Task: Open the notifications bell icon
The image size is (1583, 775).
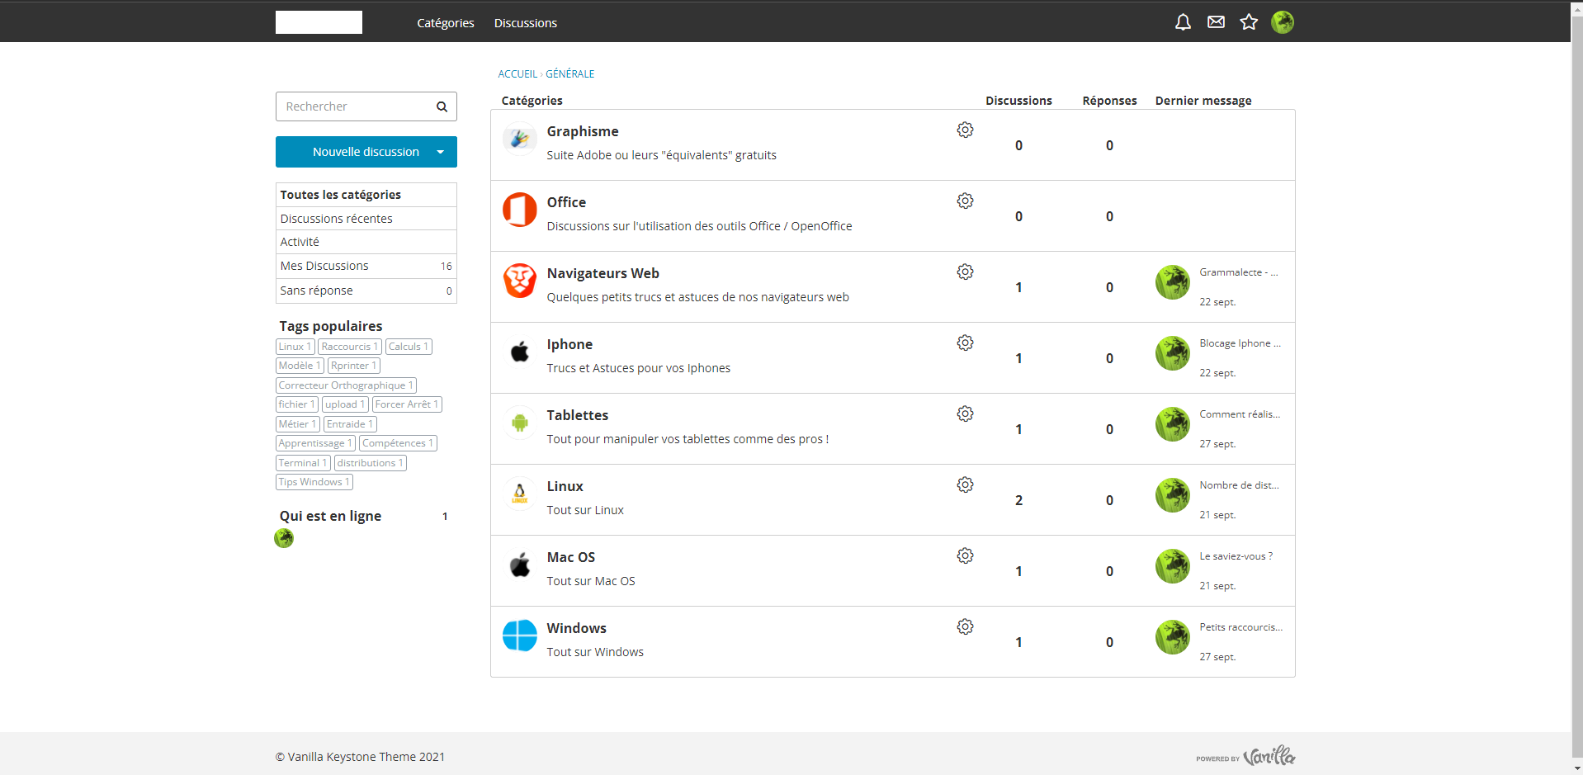Action: (x=1183, y=22)
